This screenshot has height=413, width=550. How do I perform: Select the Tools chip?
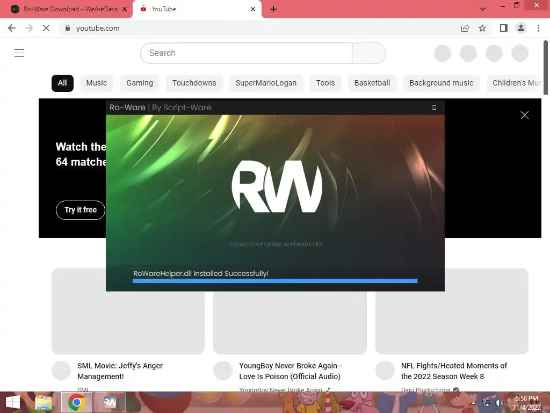pos(325,83)
